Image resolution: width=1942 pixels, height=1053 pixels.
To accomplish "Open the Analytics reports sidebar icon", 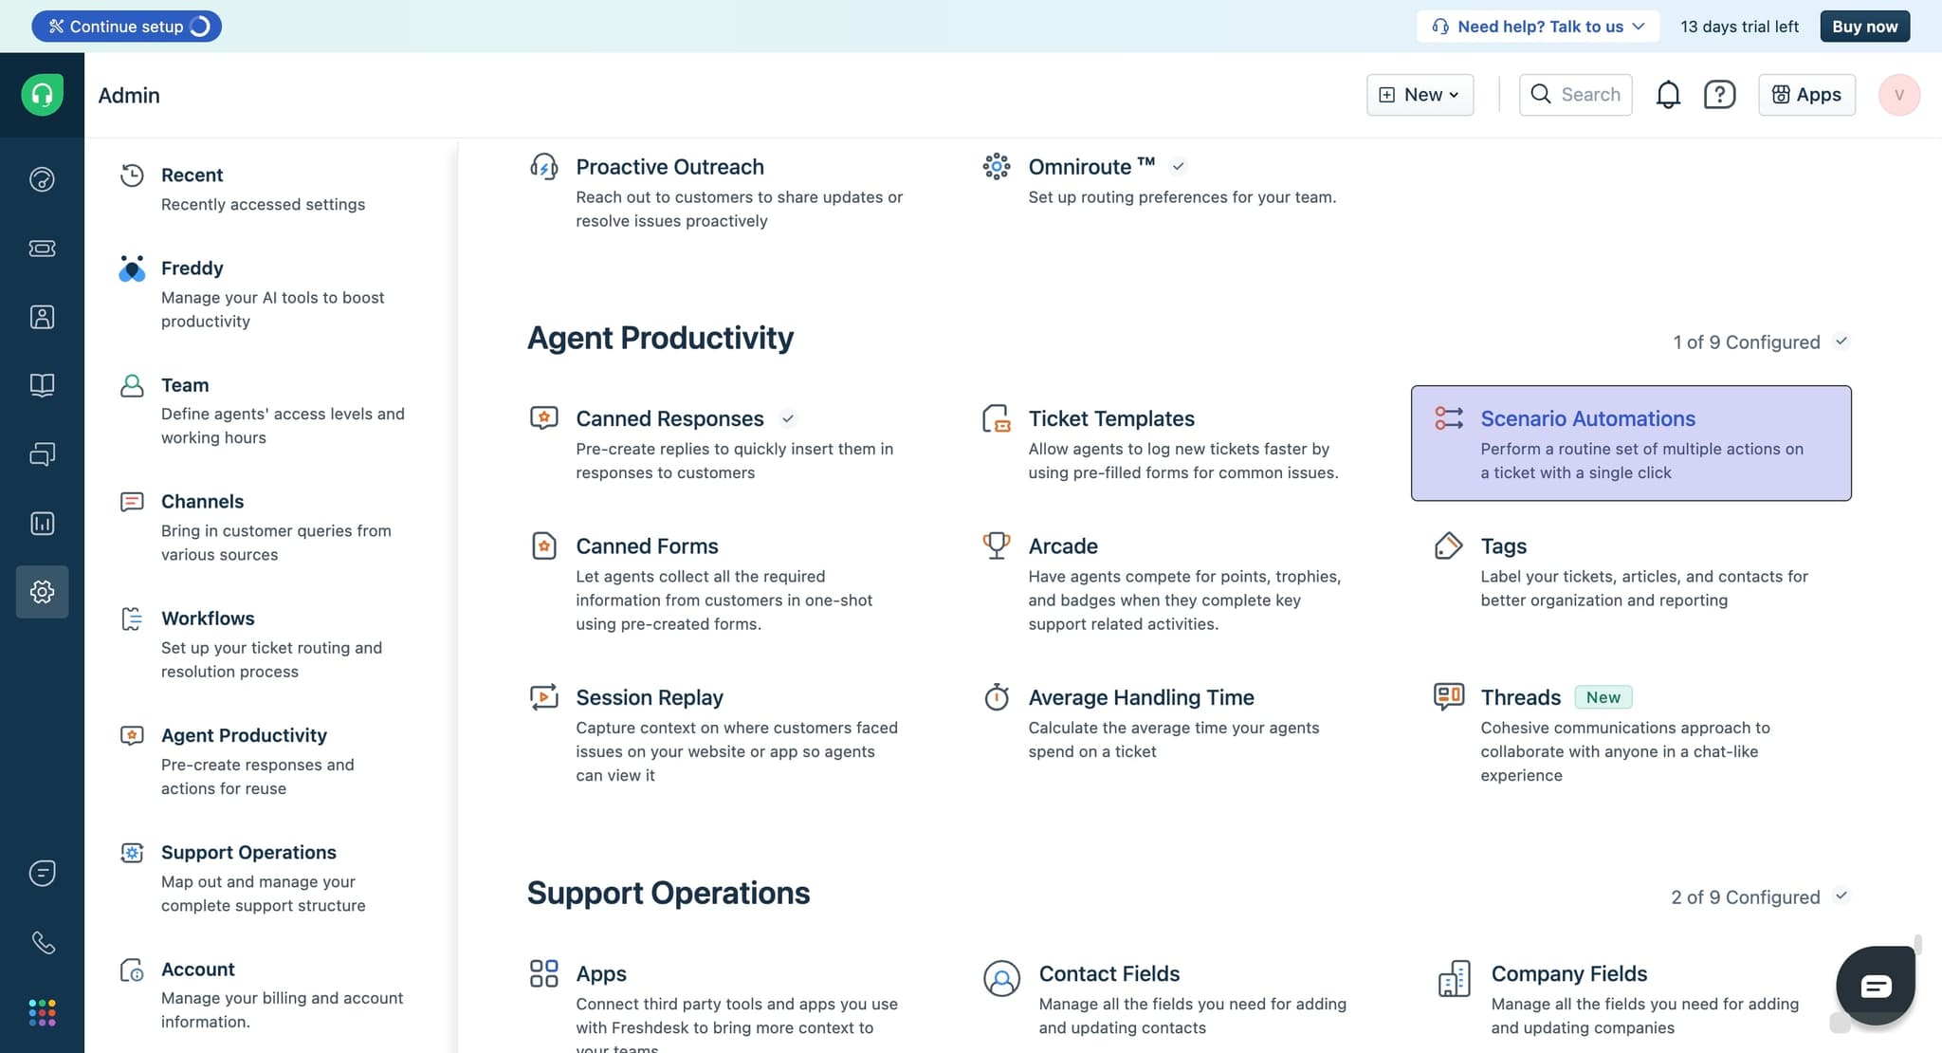I will click(x=42, y=523).
